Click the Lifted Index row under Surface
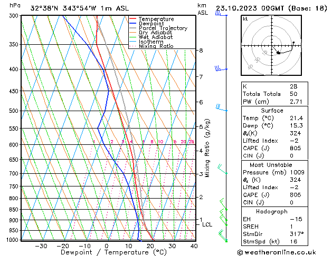Screen dimensions: 332x256 [x=274, y=141]
